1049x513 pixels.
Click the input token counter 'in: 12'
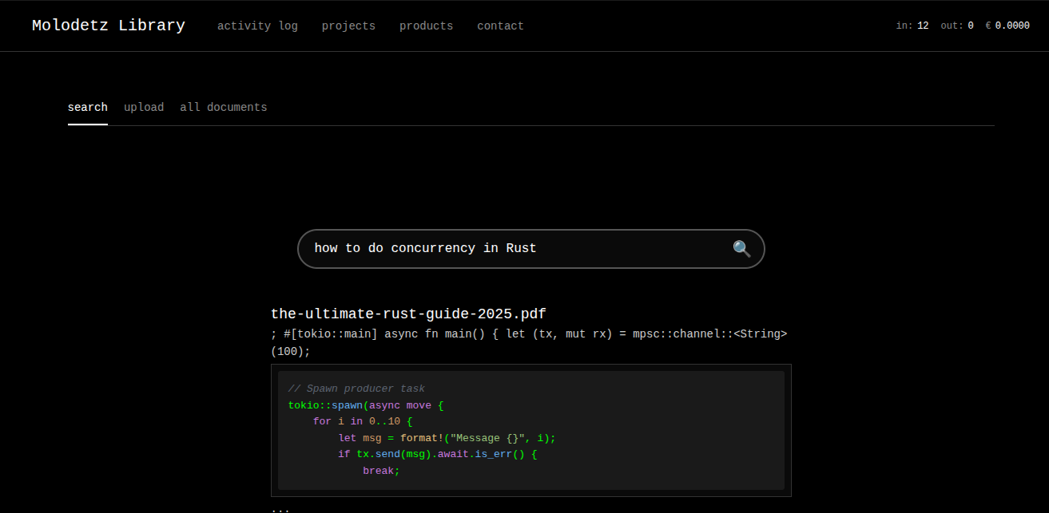point(912,26)
